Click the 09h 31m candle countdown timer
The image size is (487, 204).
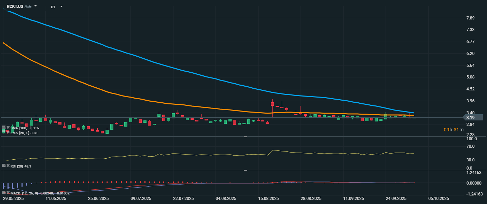(453, 130)
